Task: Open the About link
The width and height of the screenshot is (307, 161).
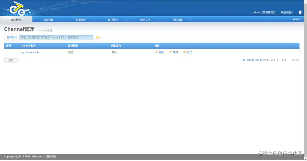Action: [296, 19]
